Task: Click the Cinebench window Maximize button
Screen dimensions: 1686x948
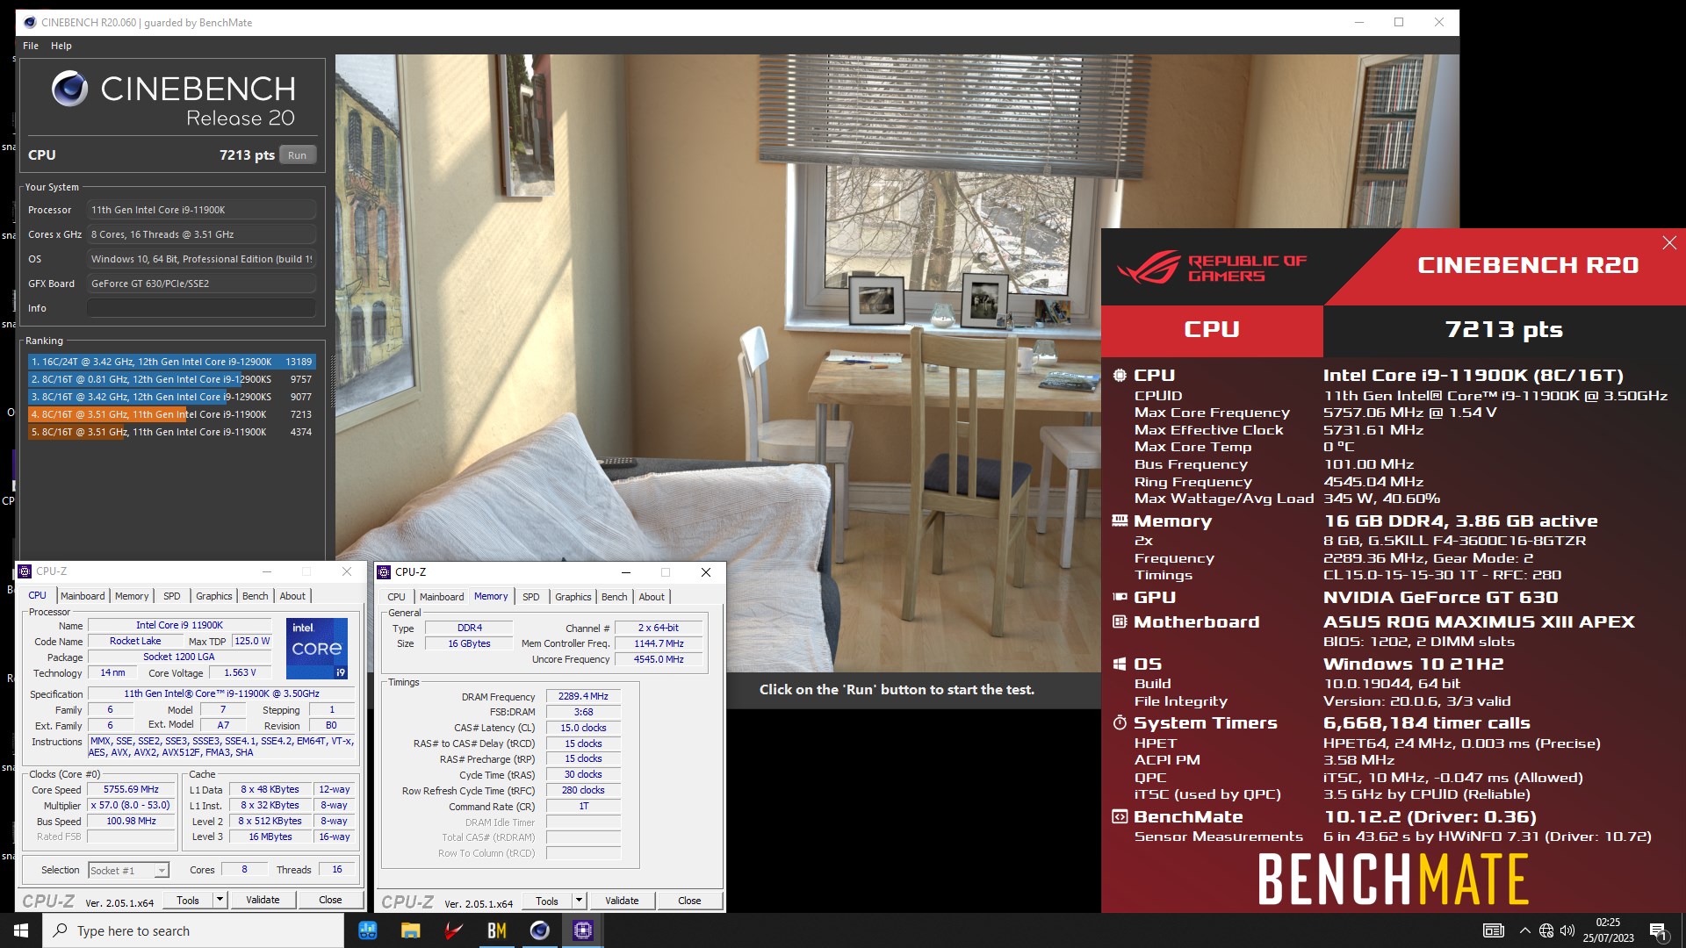Action: 1399,22
